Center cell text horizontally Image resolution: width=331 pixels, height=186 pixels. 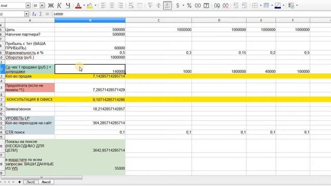click(x=112, y=6)
